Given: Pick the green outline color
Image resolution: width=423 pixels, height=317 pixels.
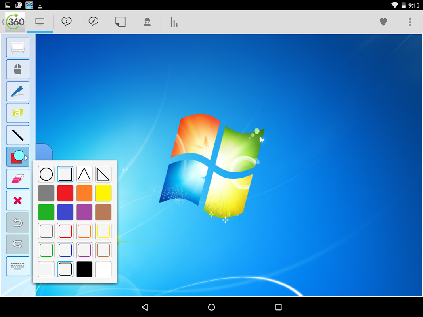Looking at the screenshot, I should point(46,250).
